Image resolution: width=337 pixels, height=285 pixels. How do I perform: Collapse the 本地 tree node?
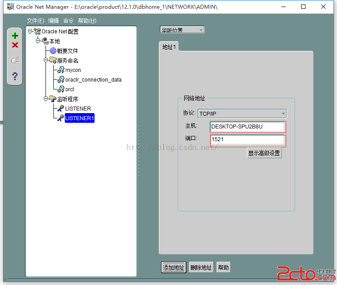click(x=38, y=41)
